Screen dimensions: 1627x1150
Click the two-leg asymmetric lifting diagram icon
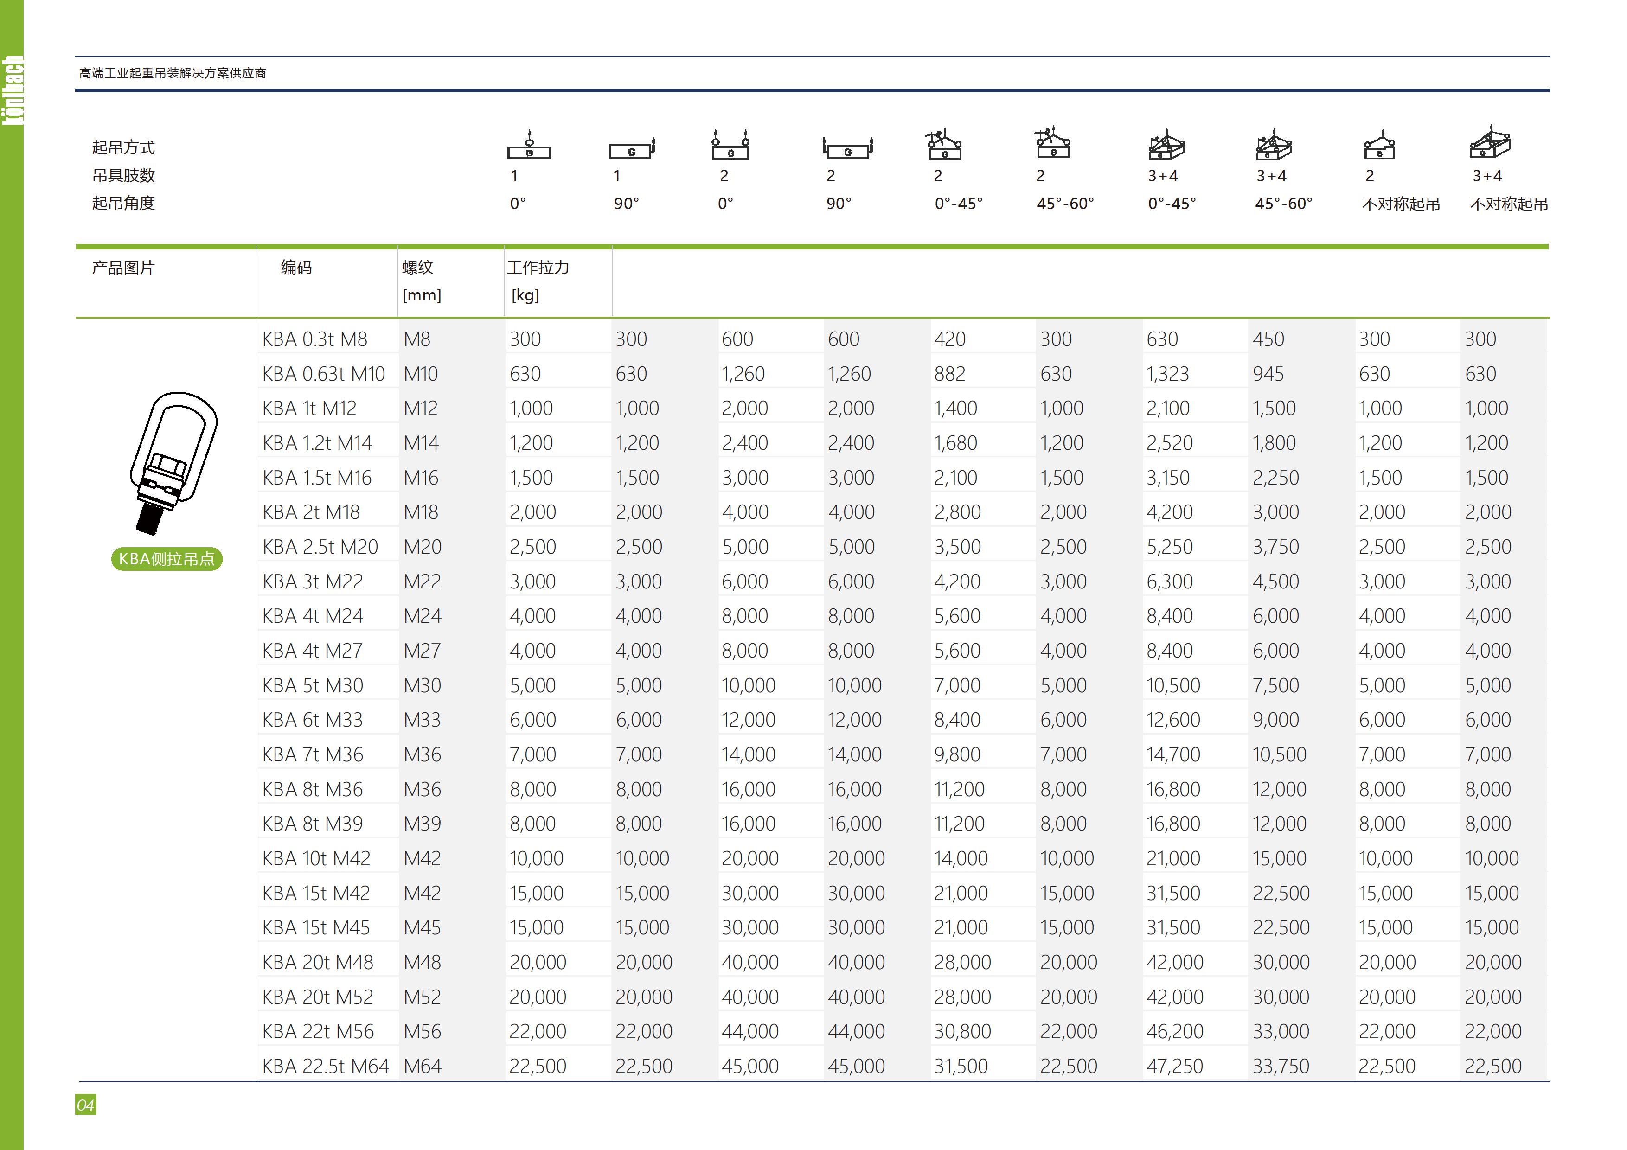tap(1379, 145)
